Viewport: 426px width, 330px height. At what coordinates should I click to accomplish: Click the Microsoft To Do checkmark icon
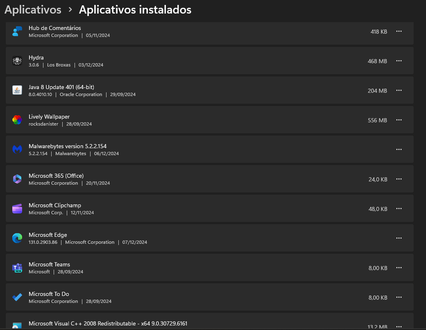(x=17, y=297)
